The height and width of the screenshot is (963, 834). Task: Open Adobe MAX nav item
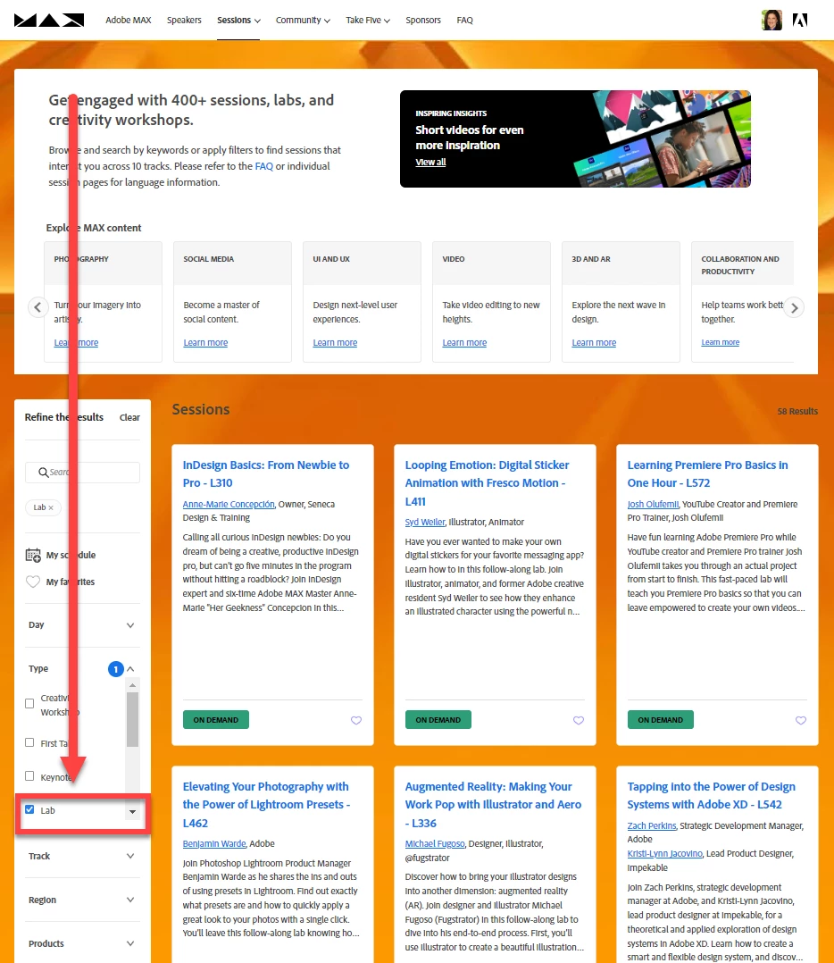click(x=129, y=21)
